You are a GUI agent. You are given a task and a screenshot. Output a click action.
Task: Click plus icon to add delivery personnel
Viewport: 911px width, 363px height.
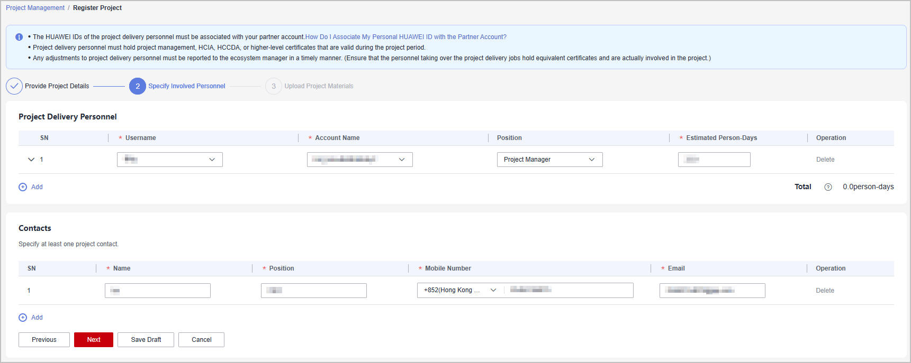click(x=23, y=187)
